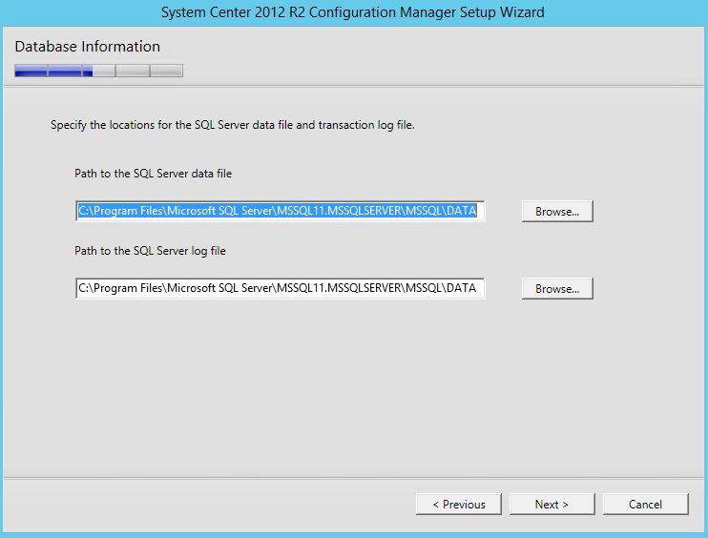The height and width of the screenshot is (538, 708).
Task: Go back with the Previous button
Action: [x=459, y=505]
